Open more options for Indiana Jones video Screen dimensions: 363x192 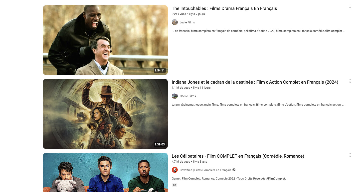[350, 81]
